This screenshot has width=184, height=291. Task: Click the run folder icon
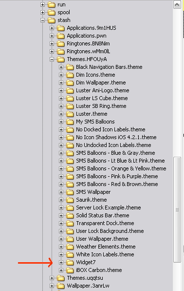pyautogui.click(x=52, y=4)
